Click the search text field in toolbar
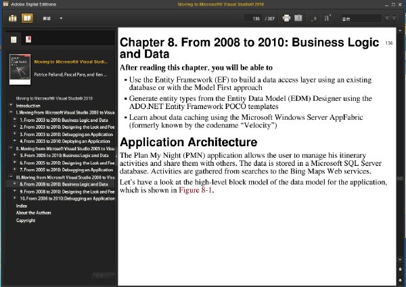Image resolution: width=406 pixels, height=287 pixels. tap(361, 19)
